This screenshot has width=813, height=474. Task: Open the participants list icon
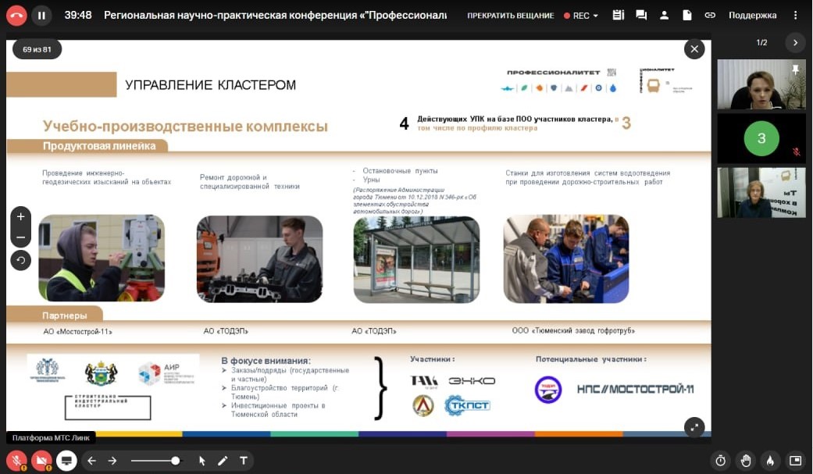[x=664, y=15]
